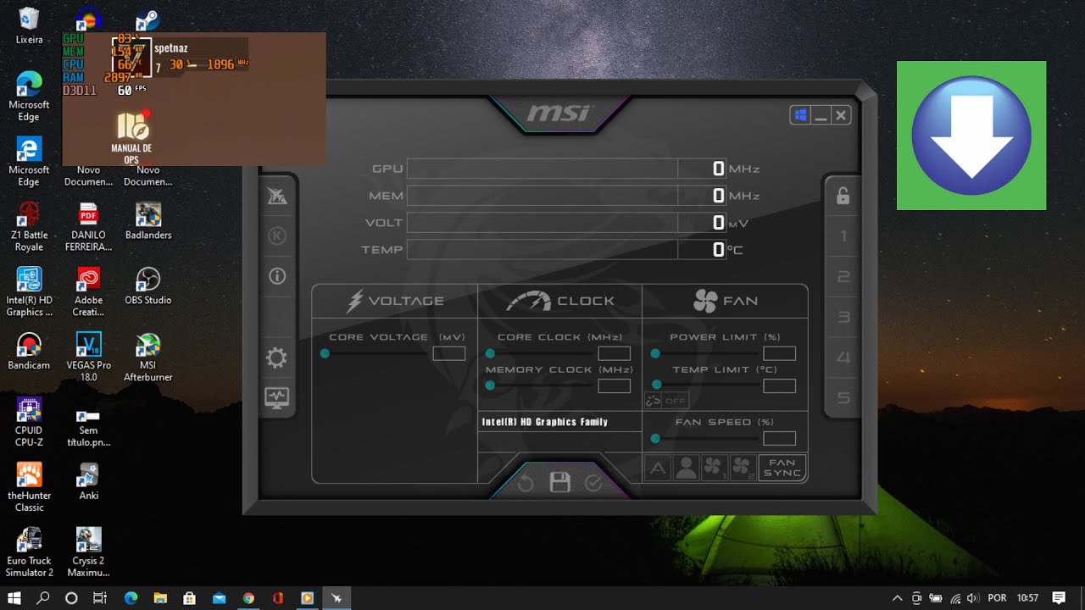
Task: Click the Core Clock slider handle
Action: (x=490, y=353)
